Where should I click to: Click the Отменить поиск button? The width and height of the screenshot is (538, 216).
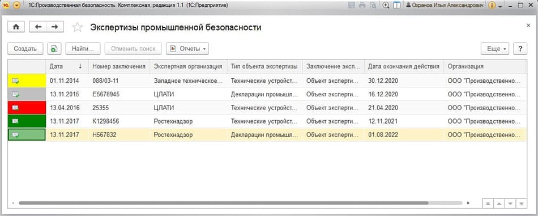(133, 49)
